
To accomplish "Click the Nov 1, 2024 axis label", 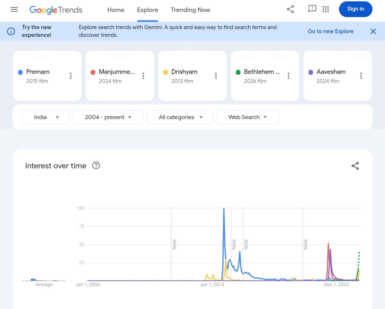I will (336, 285).
